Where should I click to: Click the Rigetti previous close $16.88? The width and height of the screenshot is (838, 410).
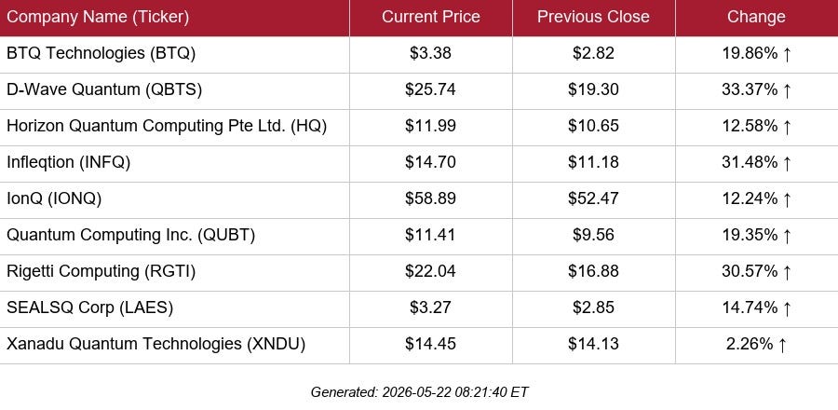pos(593,271)
